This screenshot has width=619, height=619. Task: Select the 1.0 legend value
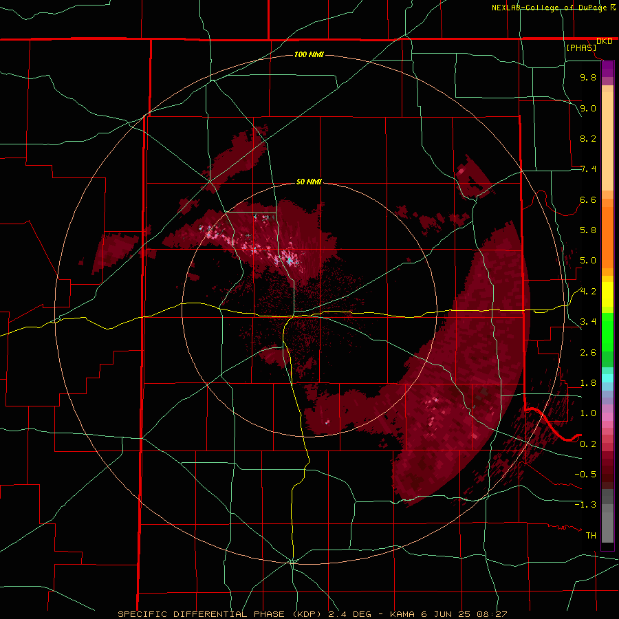click(x=588, y=413)
